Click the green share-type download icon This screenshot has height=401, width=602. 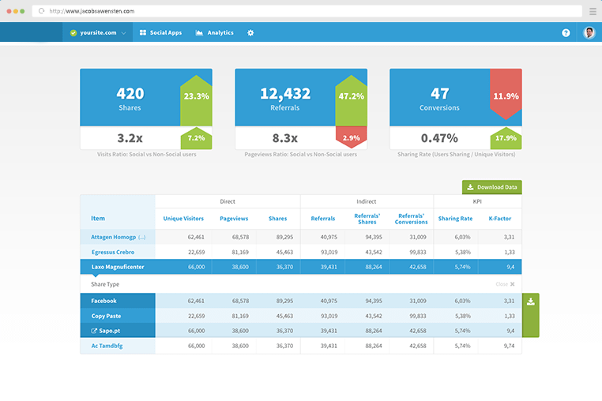[x=531, y=302]
